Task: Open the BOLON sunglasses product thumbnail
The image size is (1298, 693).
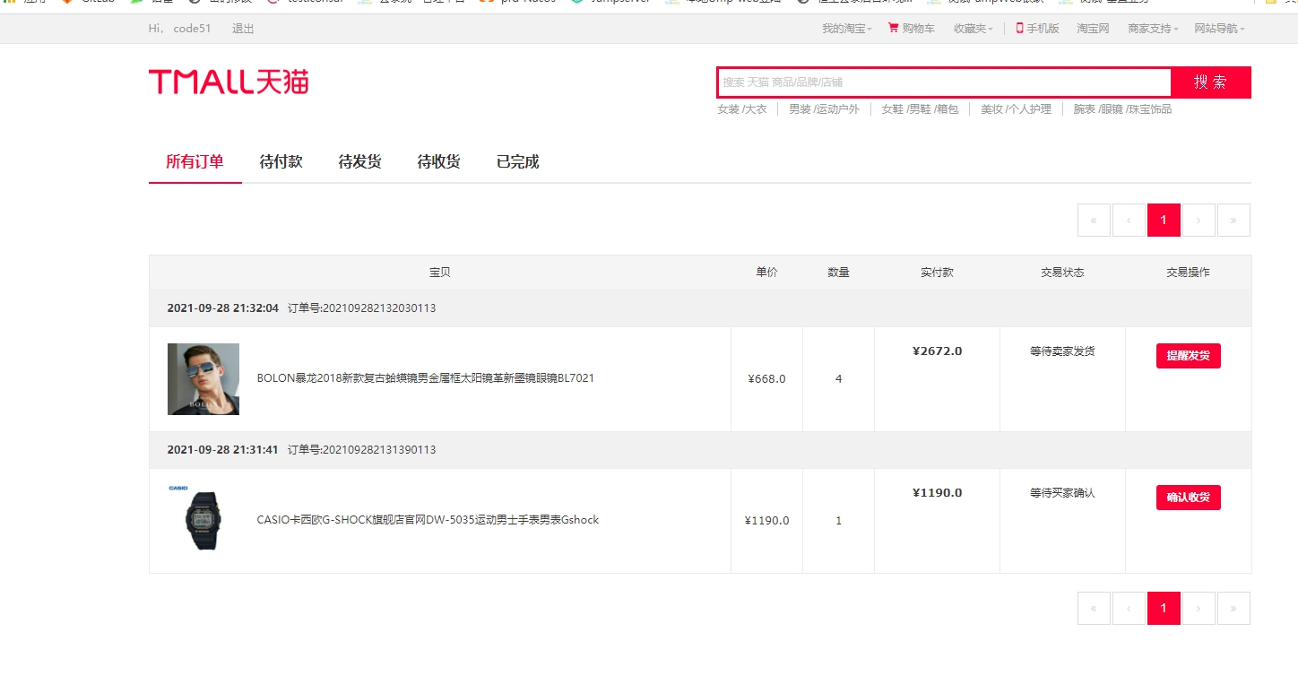Action: tap(203, 379)
